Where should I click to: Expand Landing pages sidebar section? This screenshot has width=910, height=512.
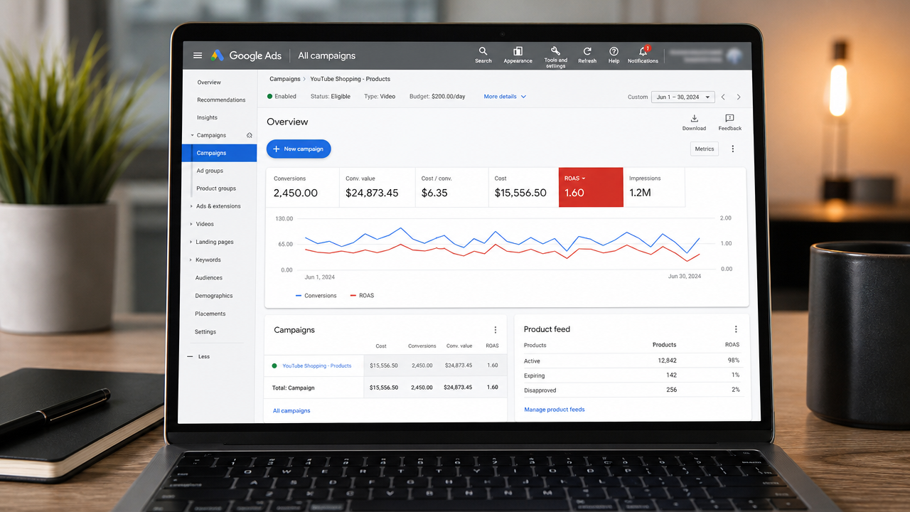(191, 242)
